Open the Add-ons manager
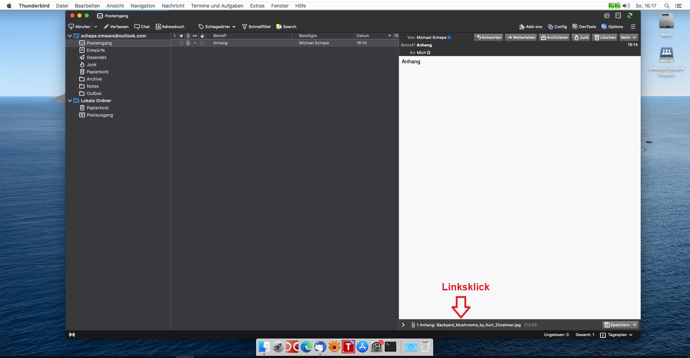The image size is (690, 358). [x=531, y=27]
